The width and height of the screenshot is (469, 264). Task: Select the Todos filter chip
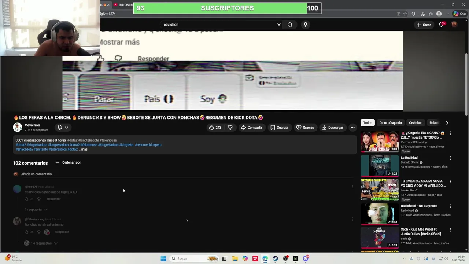click(x=368, y=123)
